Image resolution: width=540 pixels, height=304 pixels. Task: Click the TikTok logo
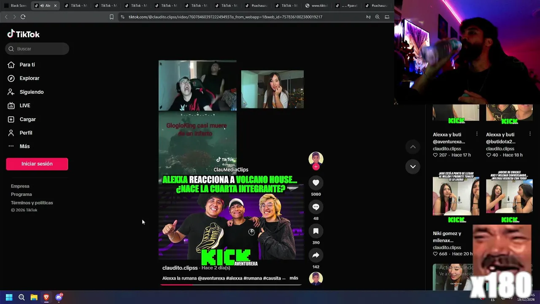point(24,34)
